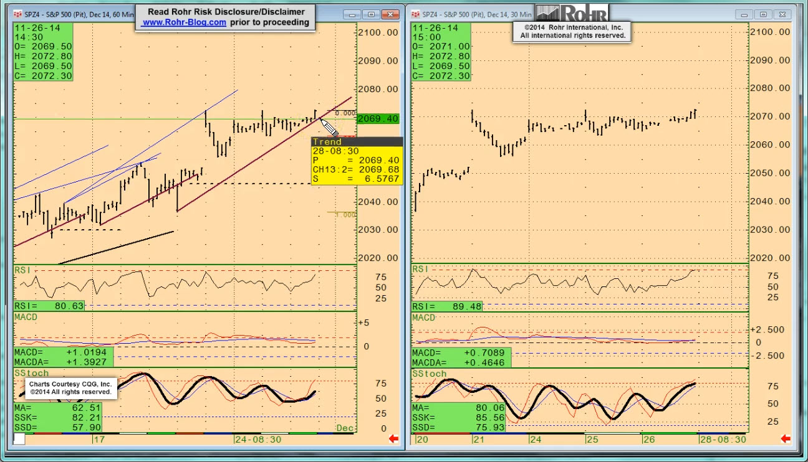Viewport: 808px width, 462px height.
Task: Select the 25 date on right time axis
Action: 592,439
